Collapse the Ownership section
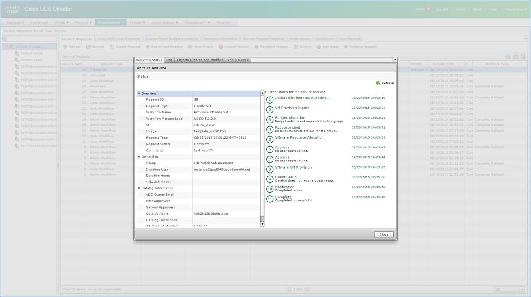The width and height of the screenshot is (531, 297). click(x=139, y=157)
